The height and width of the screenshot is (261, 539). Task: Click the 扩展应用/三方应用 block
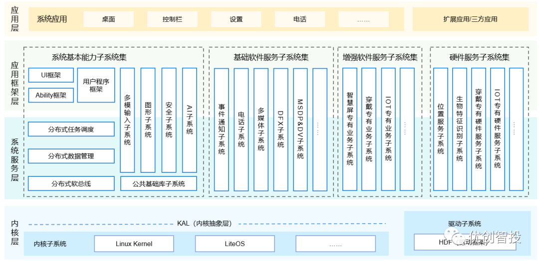coord(470,19)
